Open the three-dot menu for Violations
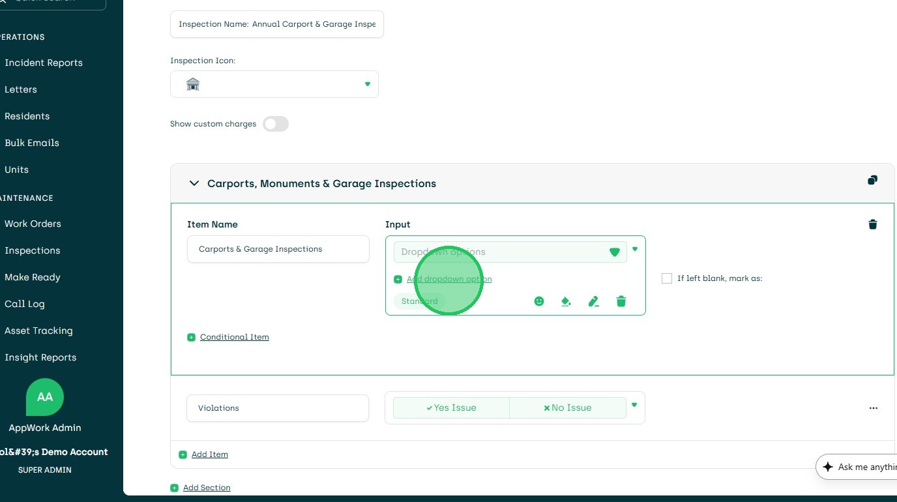This screenshot has width=897, height=502. click(873, 408)
